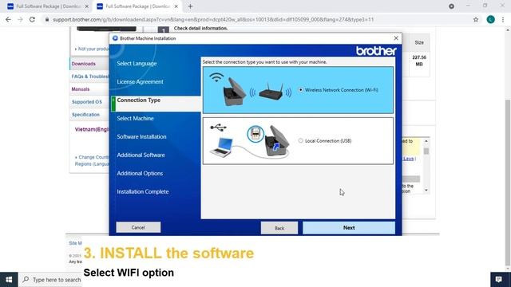Viewport: 511px width, 287px height.
Task: Click the Not your product link
Action: click(x=93, y=49)
